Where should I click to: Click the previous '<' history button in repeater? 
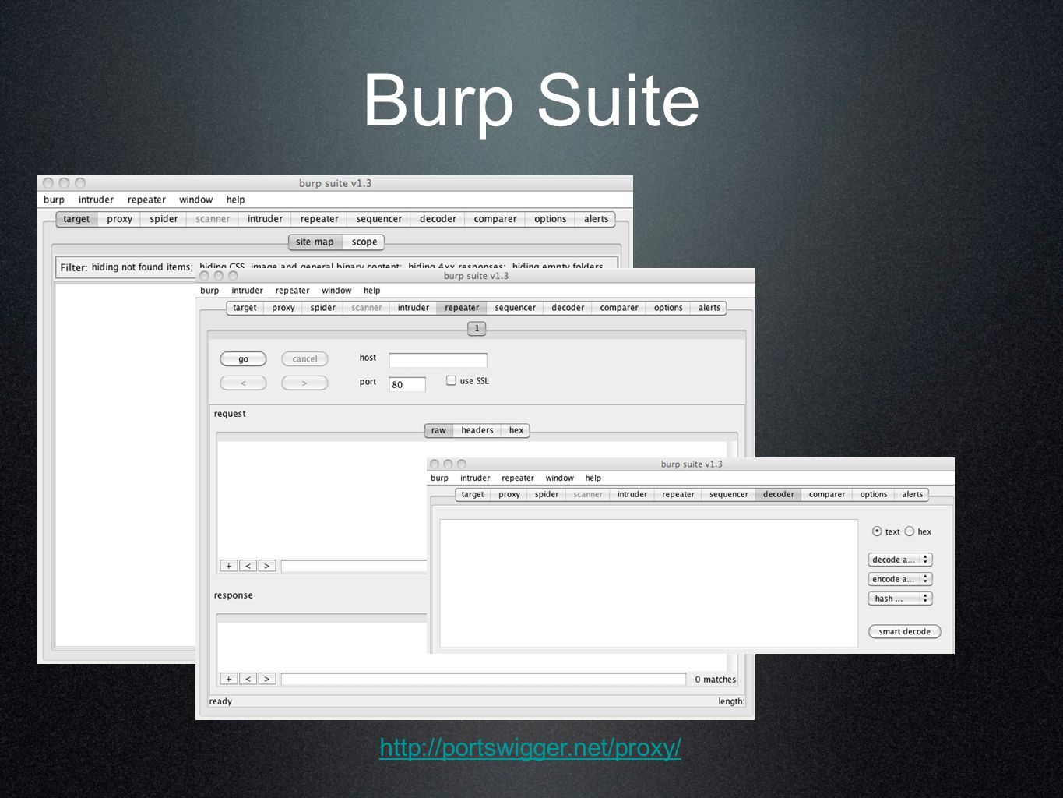(x=243, y=383)
